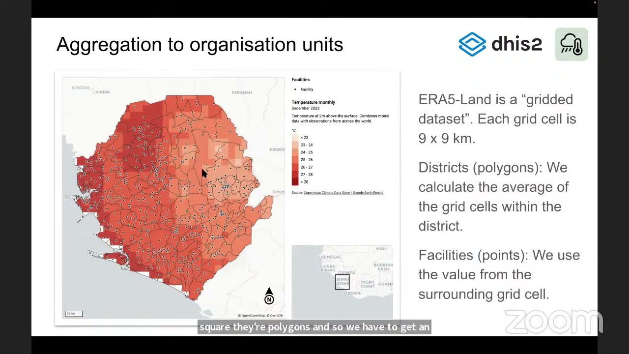Click the 30 km scale bar
The image size is (629, 354).
74,313
